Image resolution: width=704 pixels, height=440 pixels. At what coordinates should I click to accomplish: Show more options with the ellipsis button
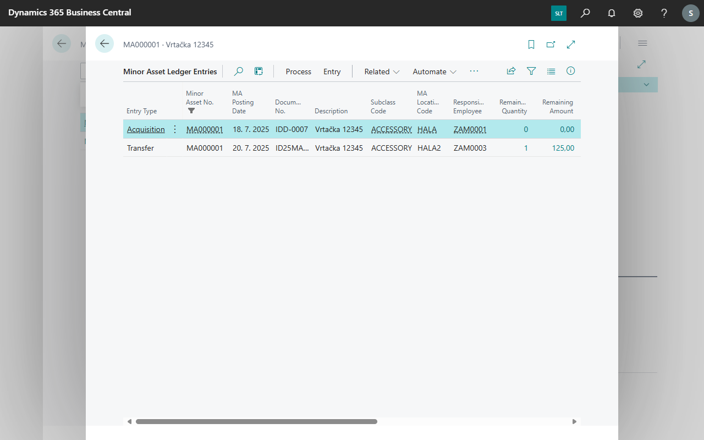pyautogui.click(x=474, y=71)
